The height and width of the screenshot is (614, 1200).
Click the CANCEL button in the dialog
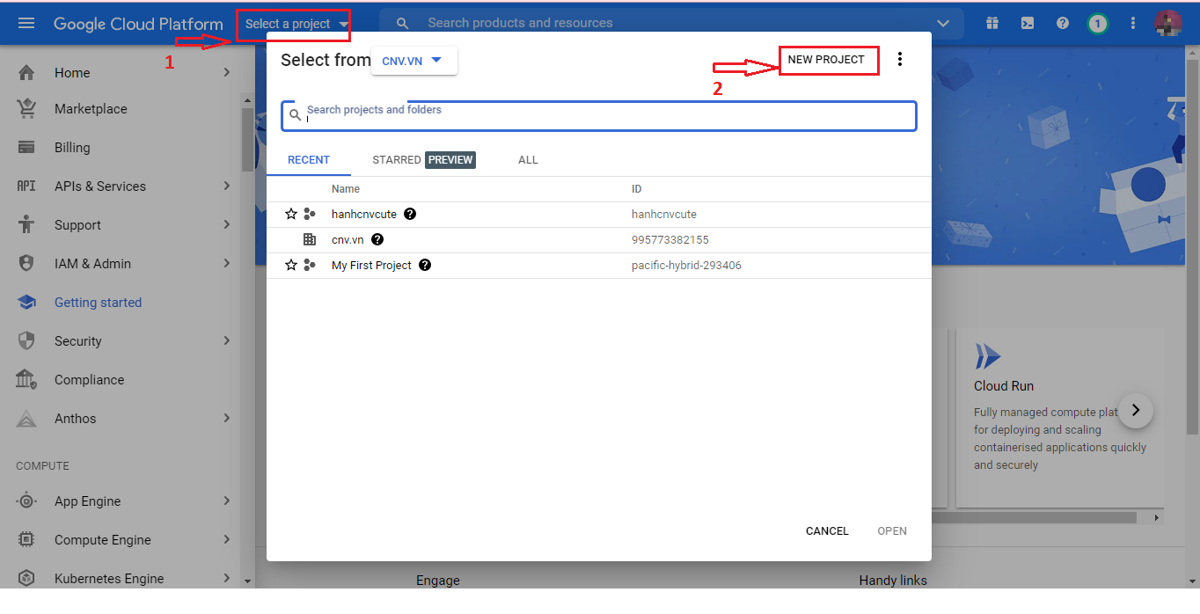coord(827,531)
